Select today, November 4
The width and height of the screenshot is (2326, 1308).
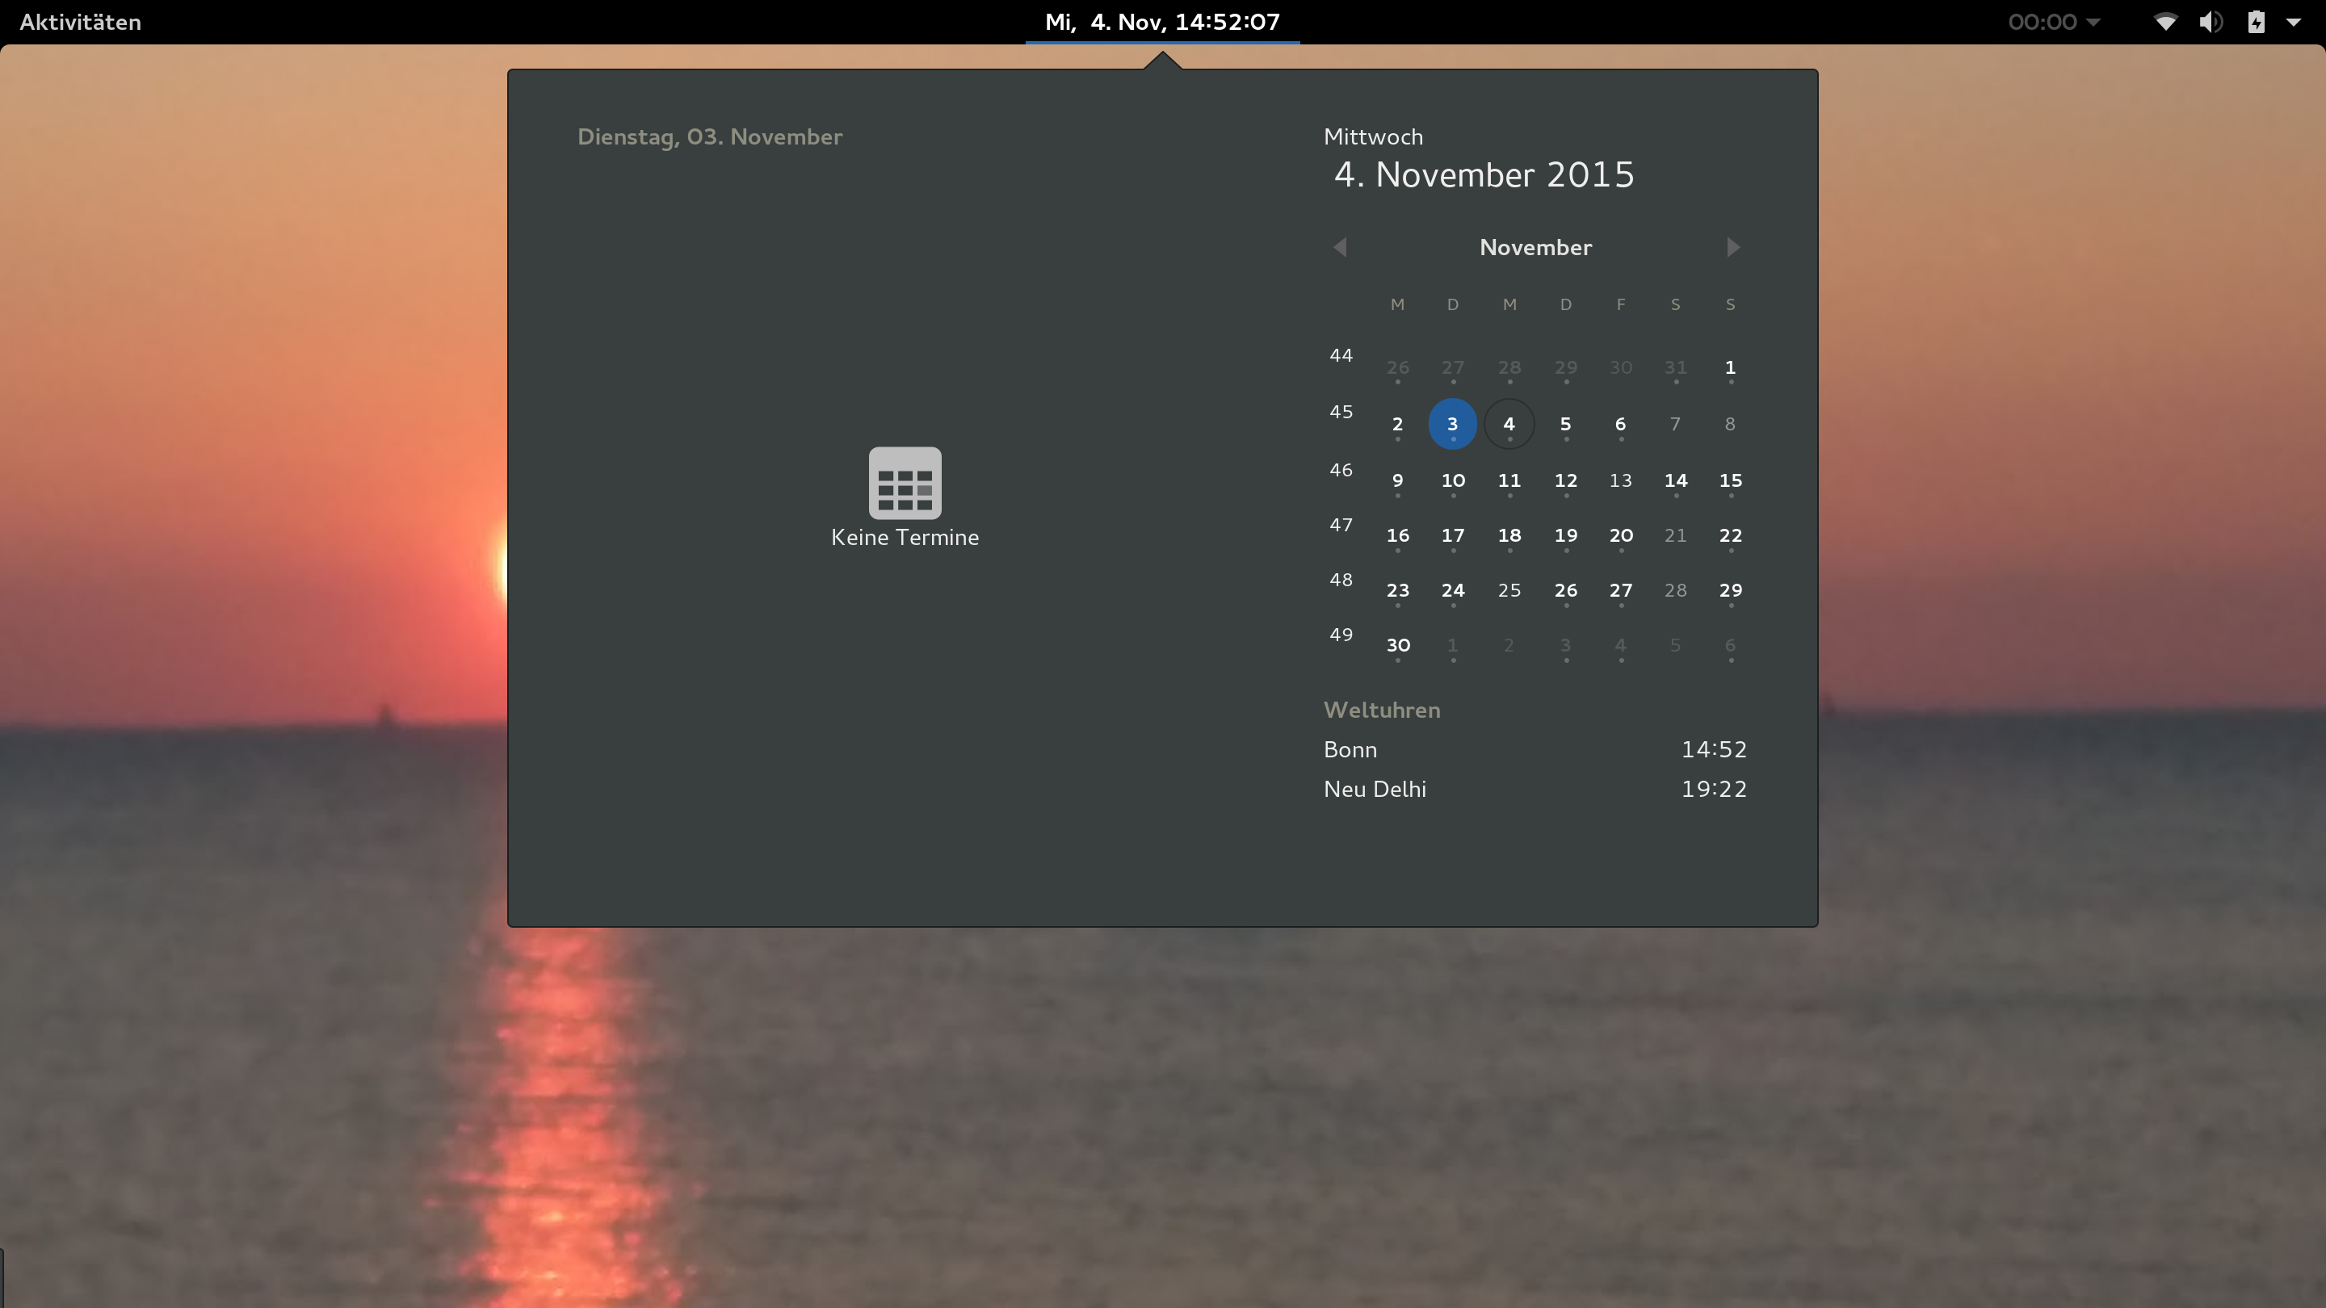1509,424
